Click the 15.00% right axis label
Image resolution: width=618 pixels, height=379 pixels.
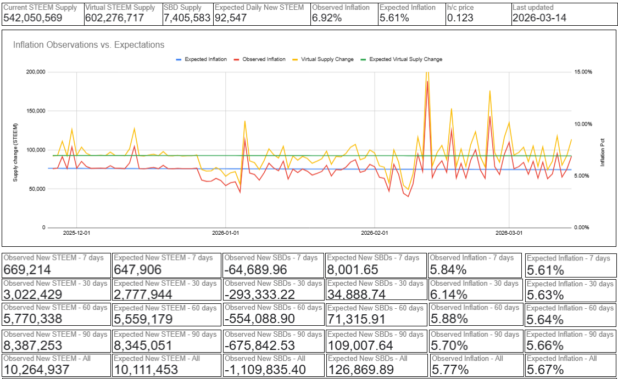tap(583, 72)
